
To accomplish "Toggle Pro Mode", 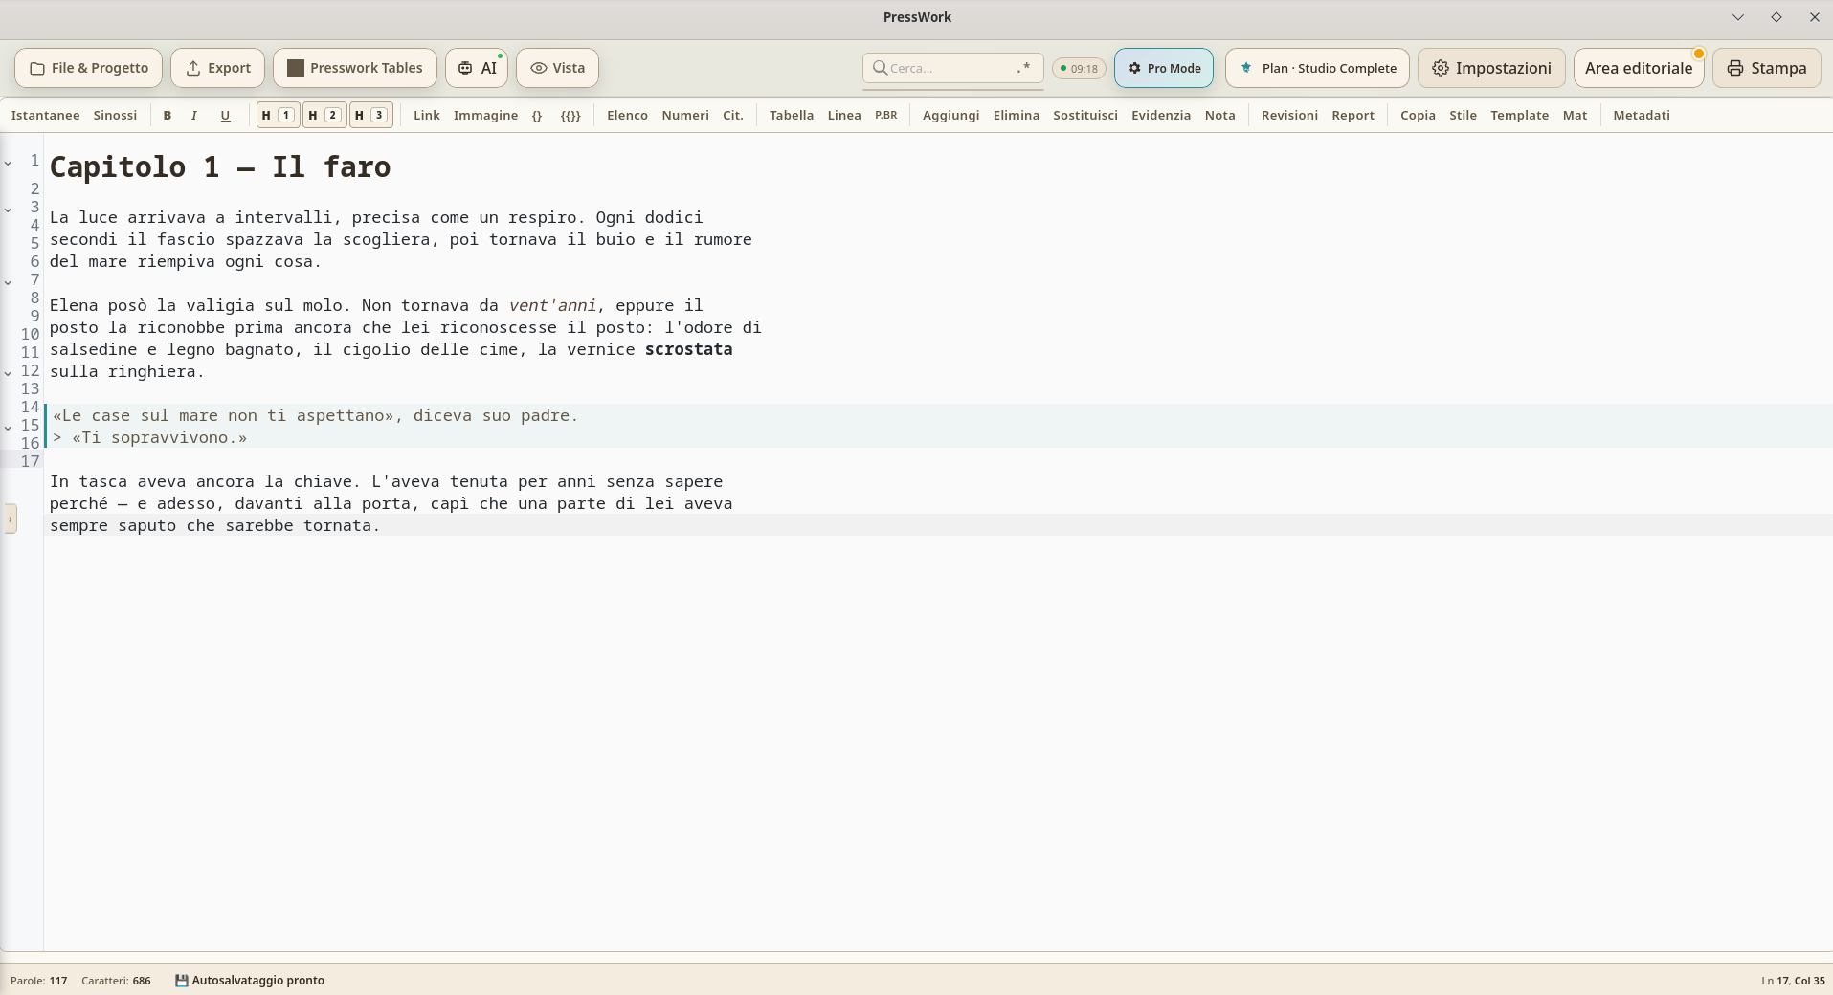I will click(x=1164, y=68).
